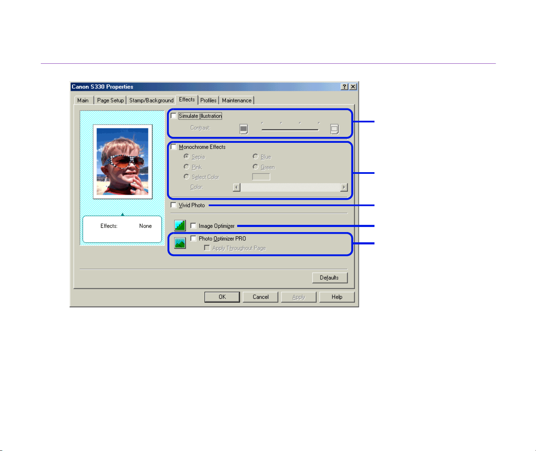Click the OK button
The width and height of the screenshot is (536, 451).
222,297
